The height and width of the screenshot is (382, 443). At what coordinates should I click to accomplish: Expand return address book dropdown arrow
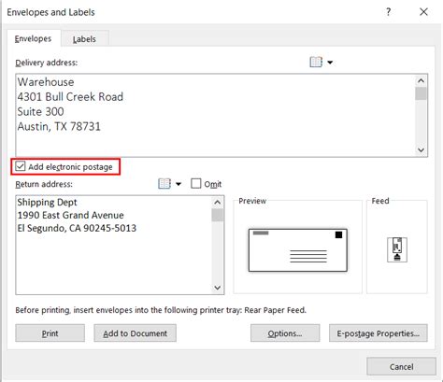click(x=179, y=184)
